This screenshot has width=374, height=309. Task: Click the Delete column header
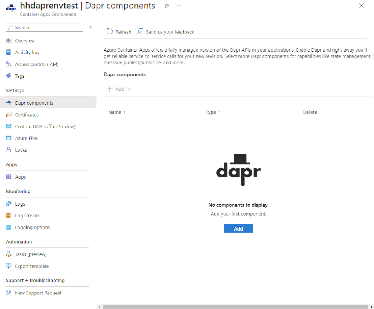(310, 112)
